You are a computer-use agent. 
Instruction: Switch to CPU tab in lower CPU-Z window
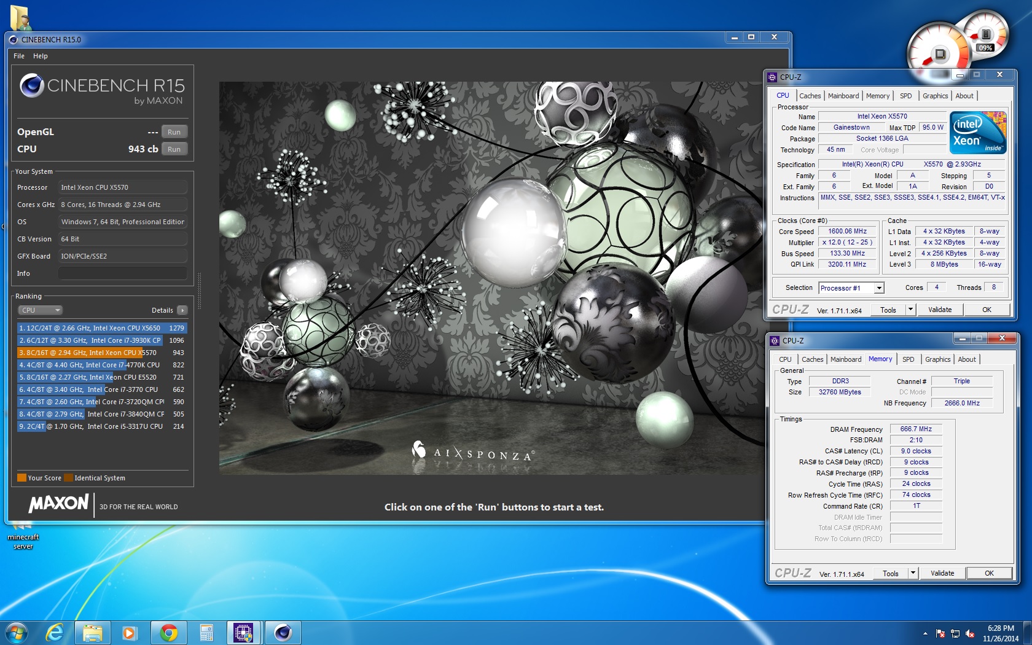(785, 359)
